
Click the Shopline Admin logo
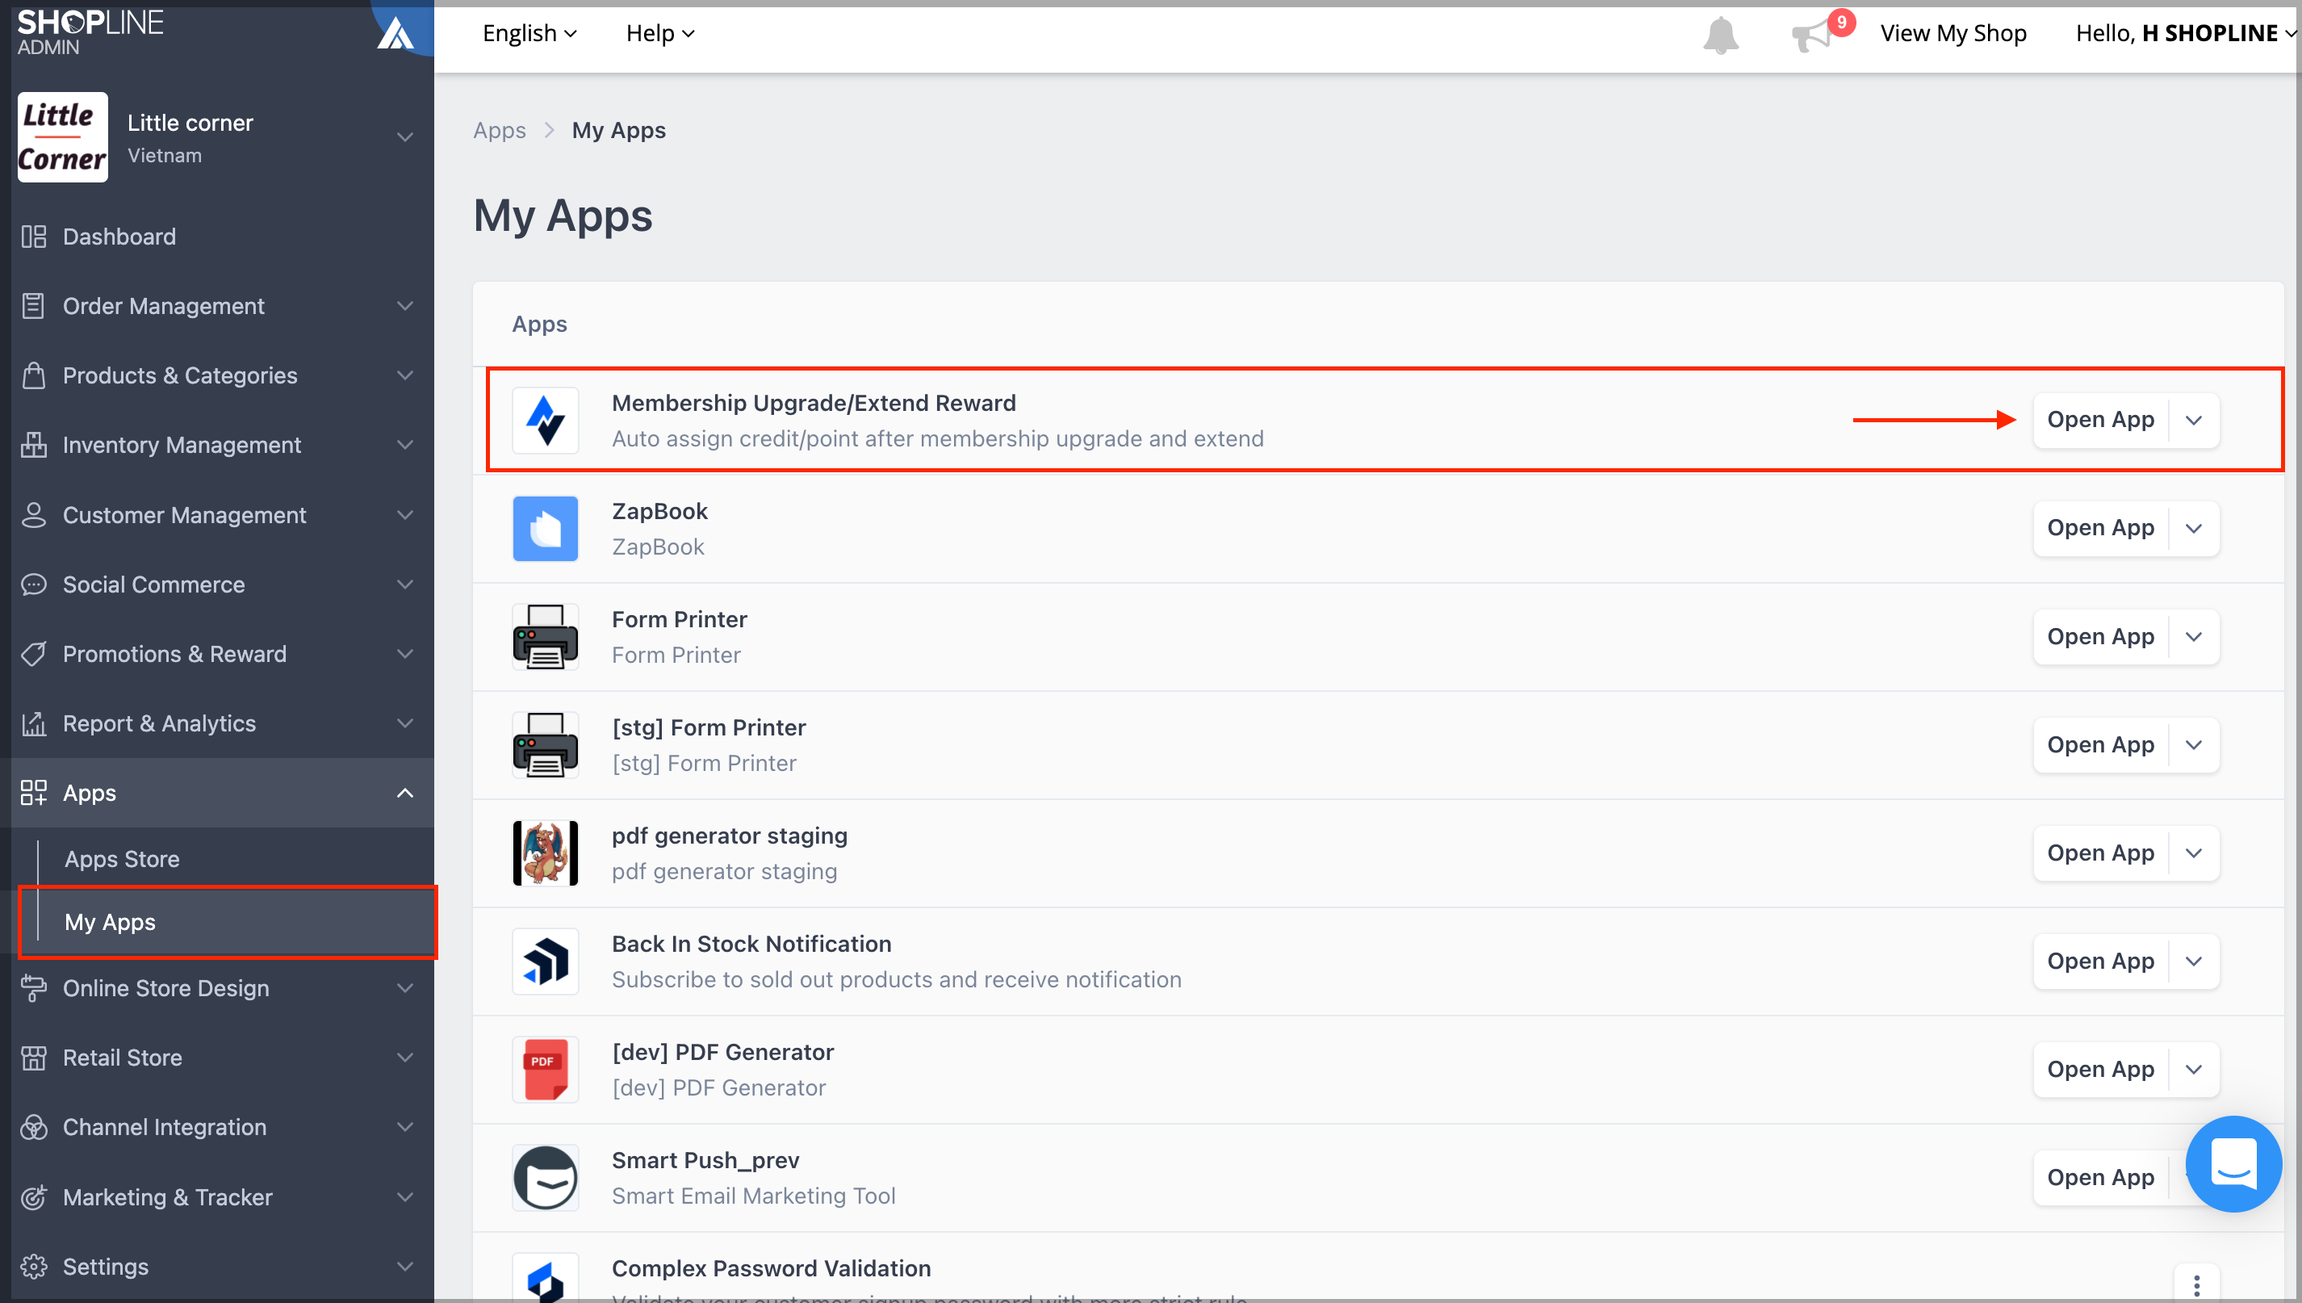pos(90,32)
